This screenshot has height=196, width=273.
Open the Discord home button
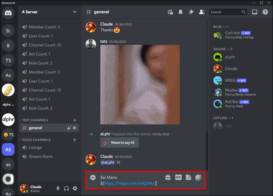(x=8, y=13)
